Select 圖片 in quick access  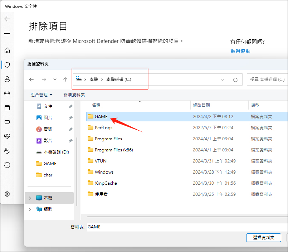coord(48,118)
